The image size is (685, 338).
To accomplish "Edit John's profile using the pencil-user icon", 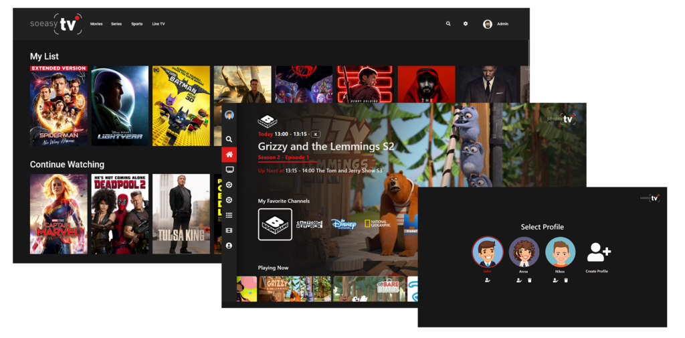I will (x=487, y=280).
